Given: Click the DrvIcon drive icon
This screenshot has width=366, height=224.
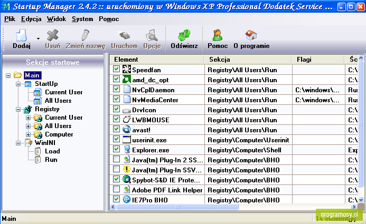Looking at the screenshot, I should (127, 110).
